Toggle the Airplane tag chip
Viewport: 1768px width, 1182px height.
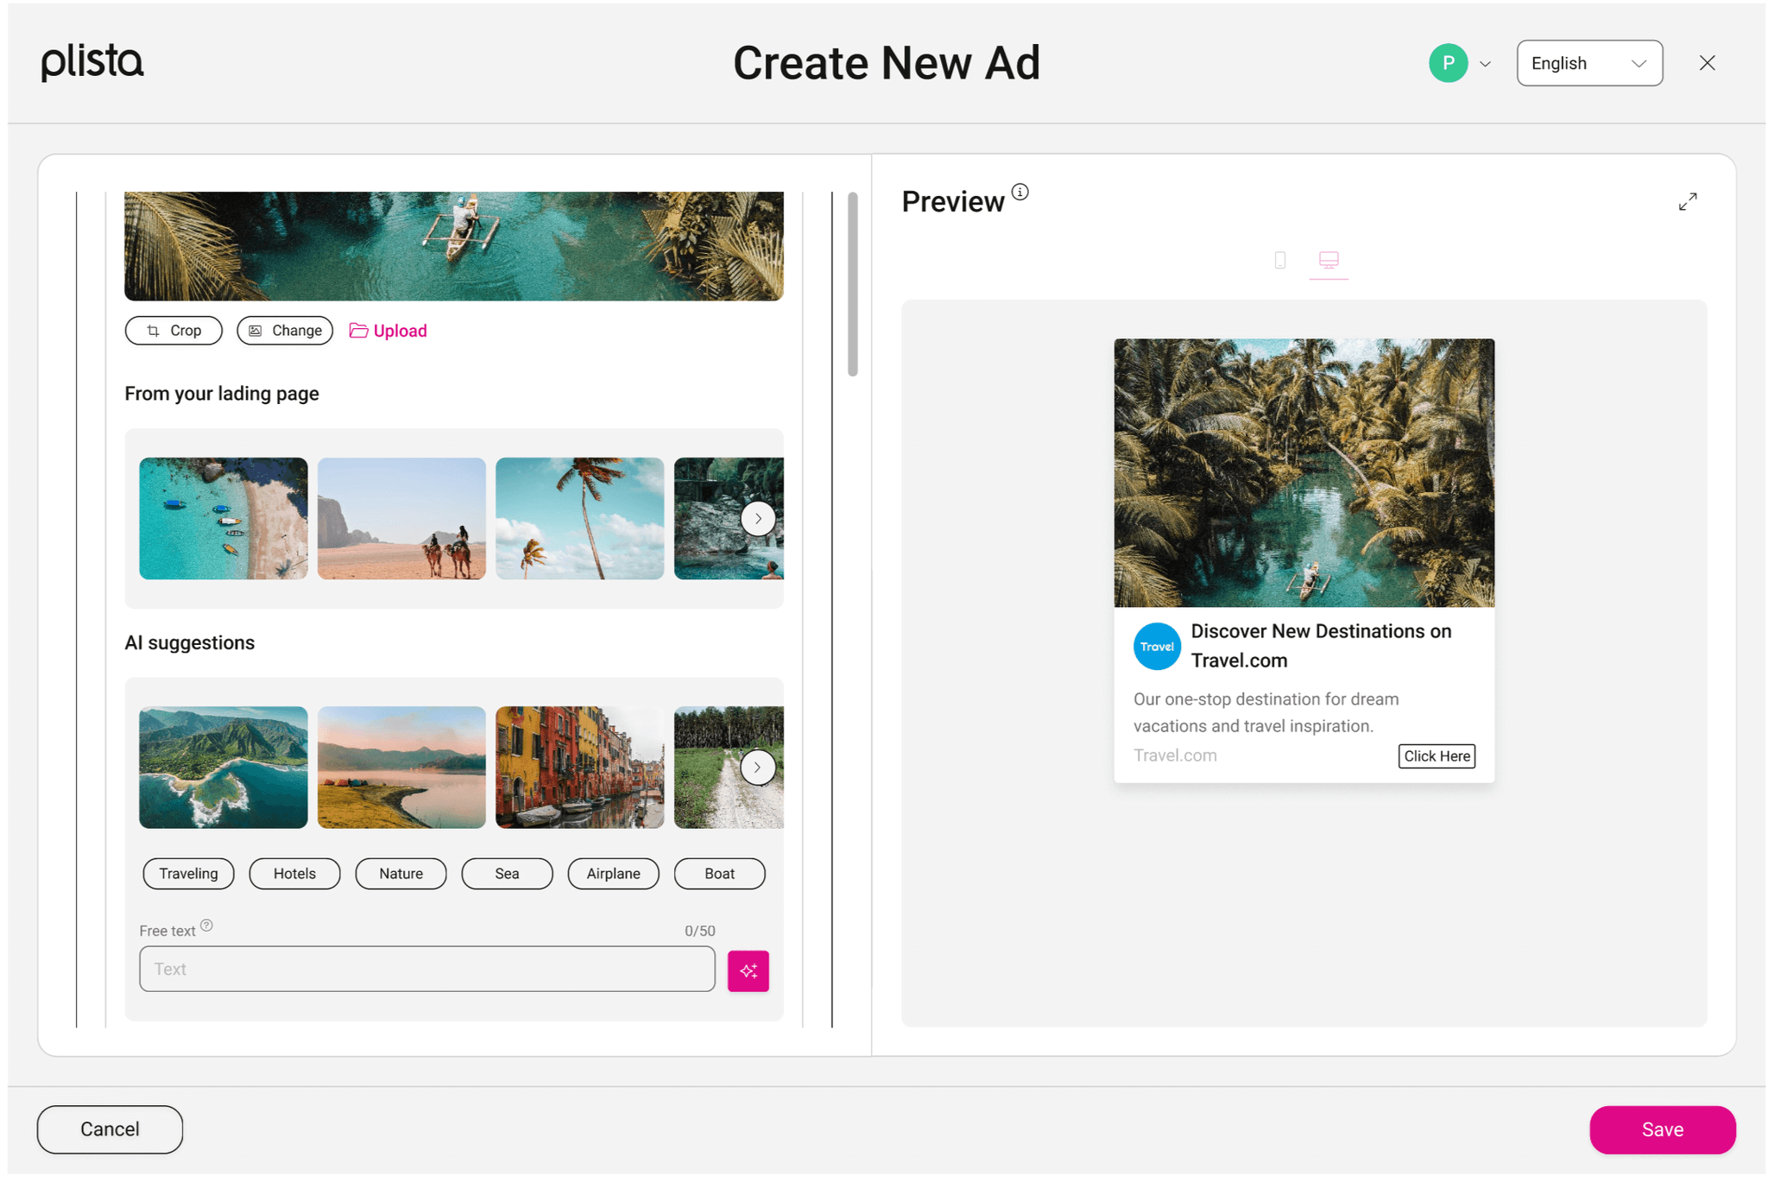point(613,873)
